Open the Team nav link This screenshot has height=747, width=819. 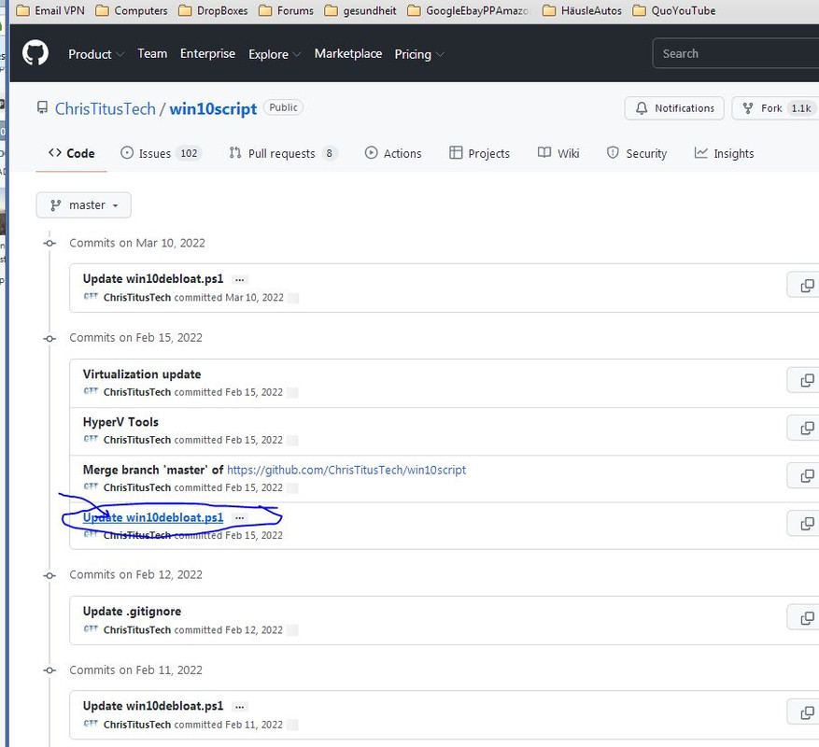coord(152,53)
